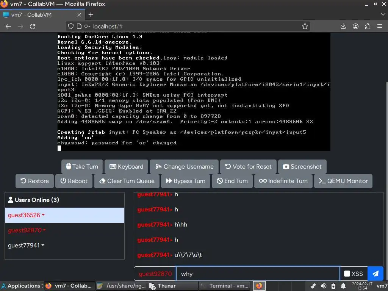The image size is (388, 291).
Task: Open the on-screen Keyboard
Action: (x=126, y=167)
